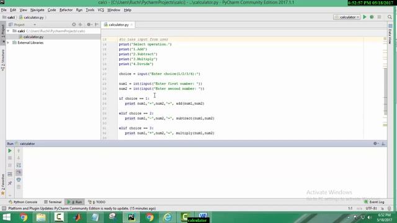Open Search Everywhere magnifier icon
This screenshot has width=397, height=223.
(x=390, y=17)
